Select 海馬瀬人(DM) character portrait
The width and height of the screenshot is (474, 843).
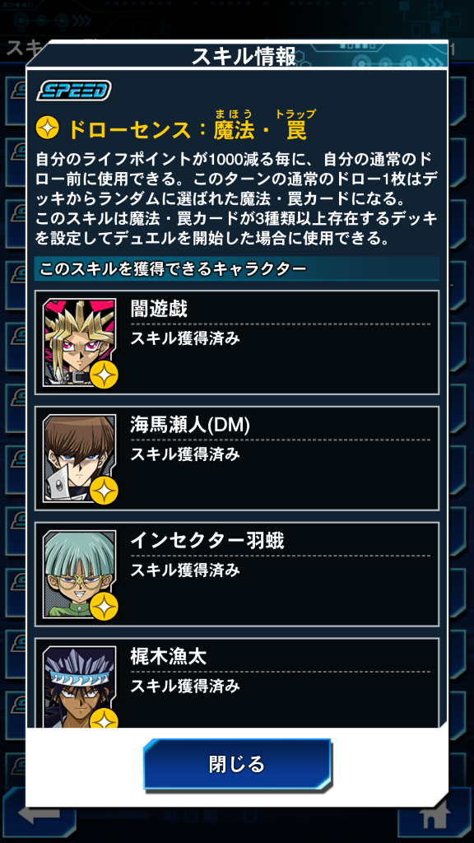coord(80,458)
